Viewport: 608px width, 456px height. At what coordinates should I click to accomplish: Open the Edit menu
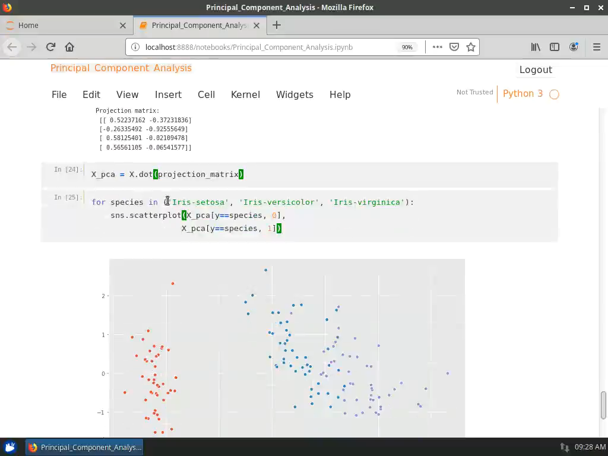click(91, 94)
